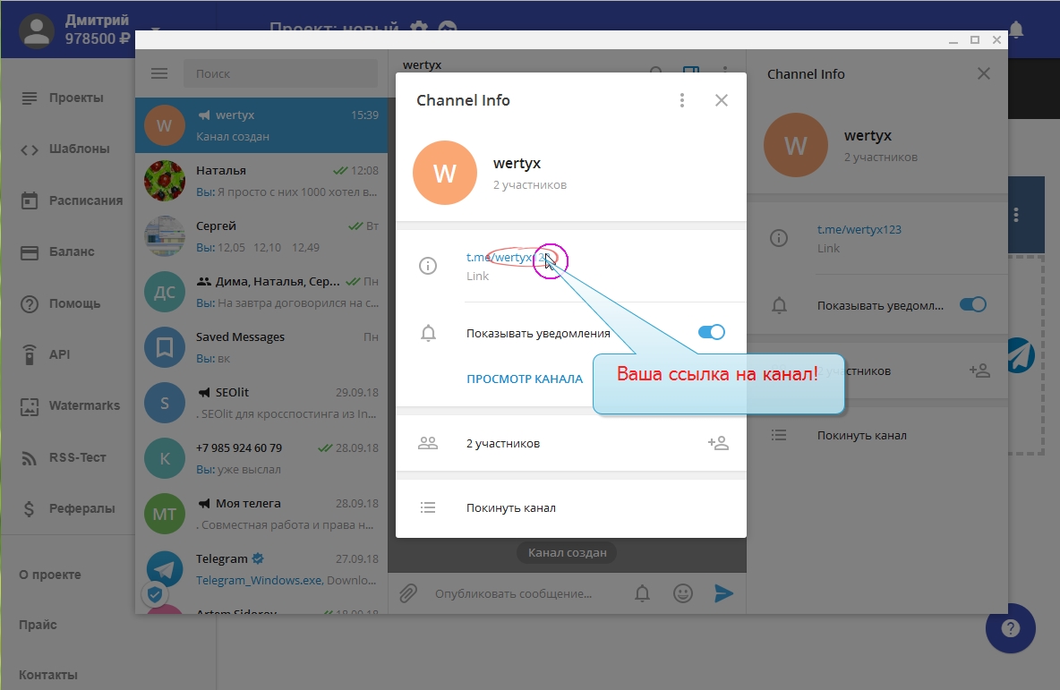Open the Проекты sidebar menu item

[76, 98]
